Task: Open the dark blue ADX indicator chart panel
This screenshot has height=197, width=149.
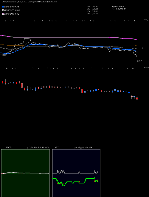Action: click(76, 173)
